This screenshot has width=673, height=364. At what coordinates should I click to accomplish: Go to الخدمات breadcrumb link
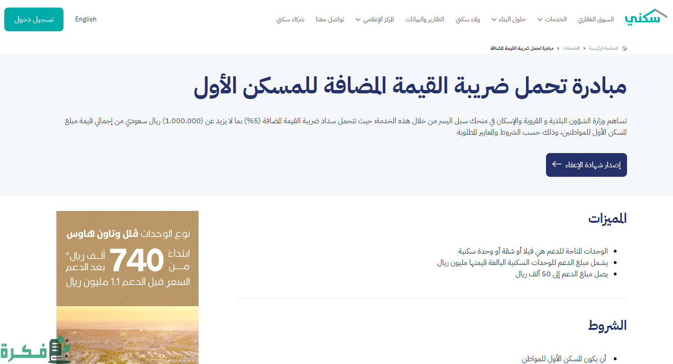(571, 48)
